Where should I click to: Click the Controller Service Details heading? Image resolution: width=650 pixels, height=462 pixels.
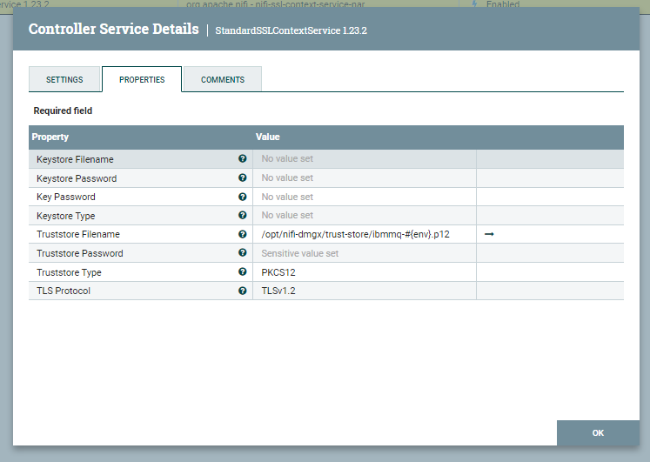(x=114, y=29)
